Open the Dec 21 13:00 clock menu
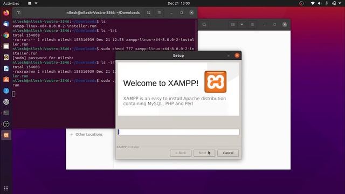 pos(178,3)
